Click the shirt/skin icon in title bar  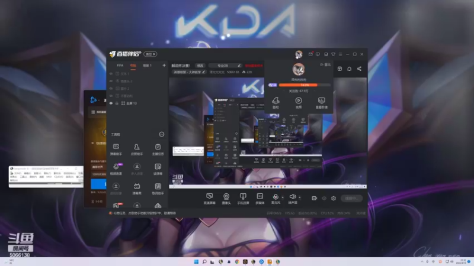333,54
